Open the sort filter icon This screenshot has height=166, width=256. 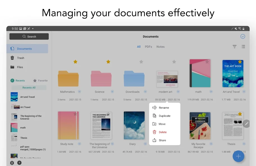pos(234,47)
